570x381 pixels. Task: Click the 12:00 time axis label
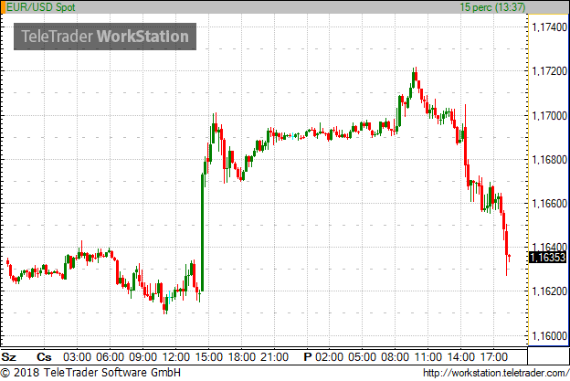pyautogui.click(x=176, y=357)
